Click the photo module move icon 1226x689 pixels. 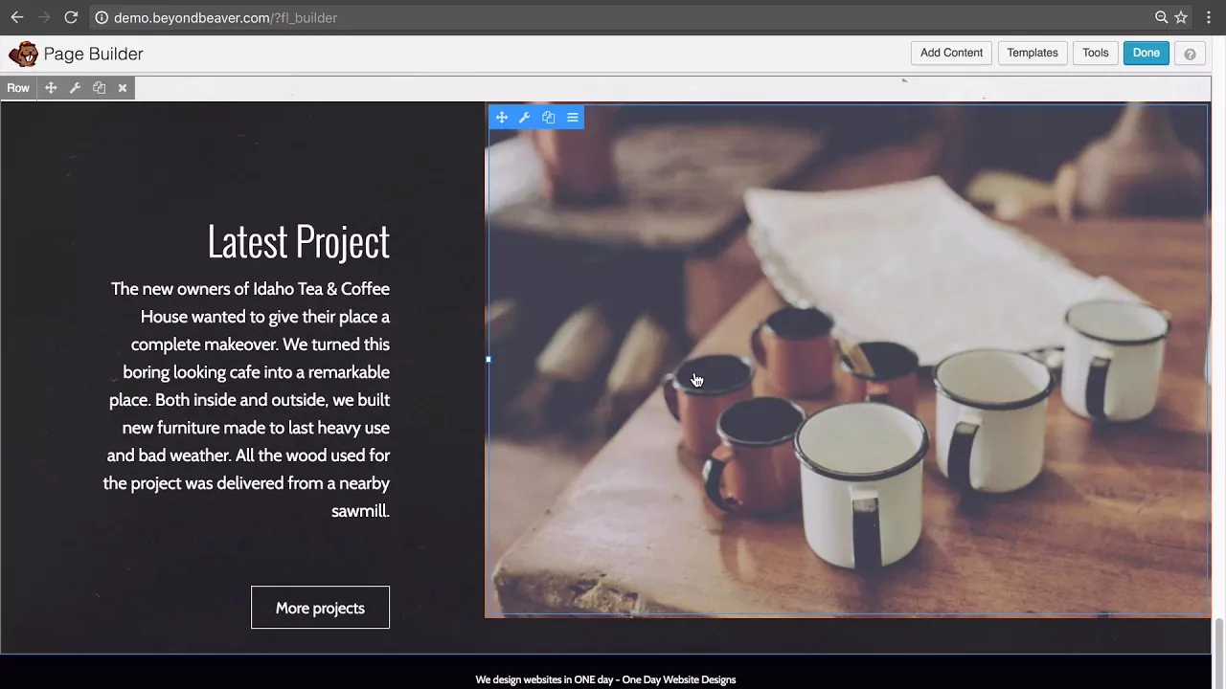tap(501, 118)
